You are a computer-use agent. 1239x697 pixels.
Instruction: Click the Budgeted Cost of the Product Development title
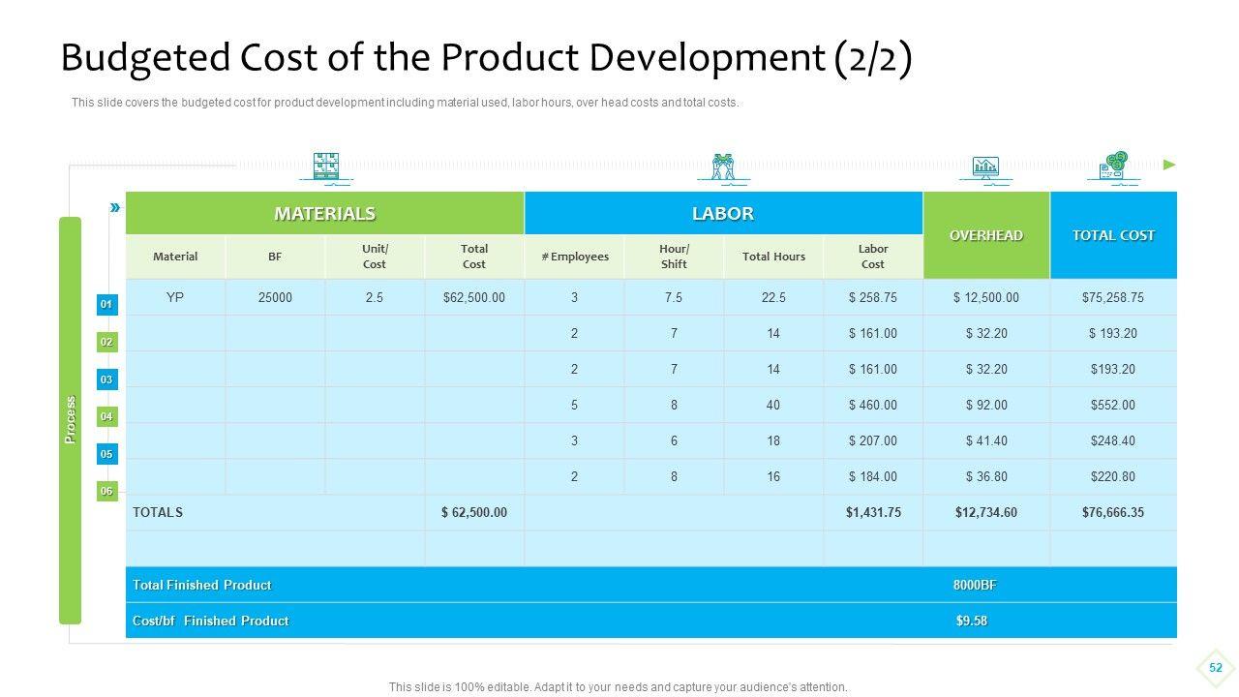click(x=486, y=58)
